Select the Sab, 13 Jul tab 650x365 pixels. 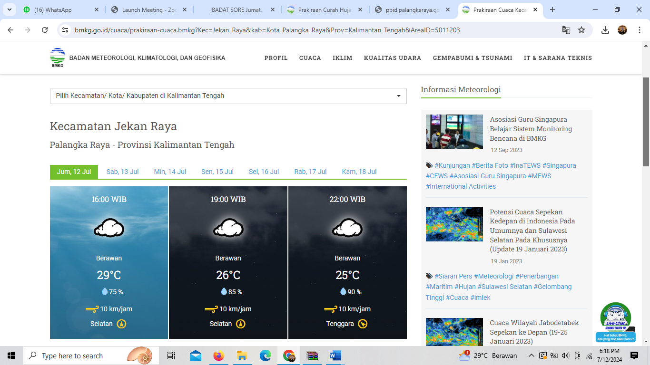click(122, 172)
